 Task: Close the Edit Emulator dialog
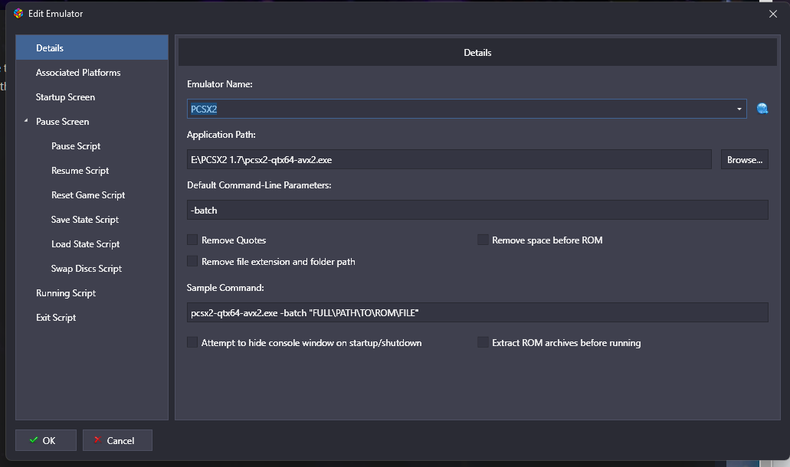[773, 14]
